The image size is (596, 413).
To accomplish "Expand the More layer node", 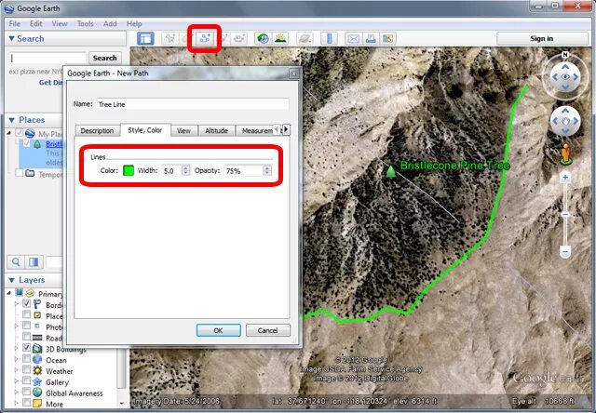I will [17, 403].
